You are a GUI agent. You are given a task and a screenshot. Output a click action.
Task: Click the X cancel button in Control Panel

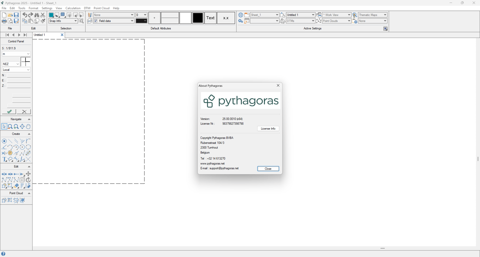click(24, 112)
